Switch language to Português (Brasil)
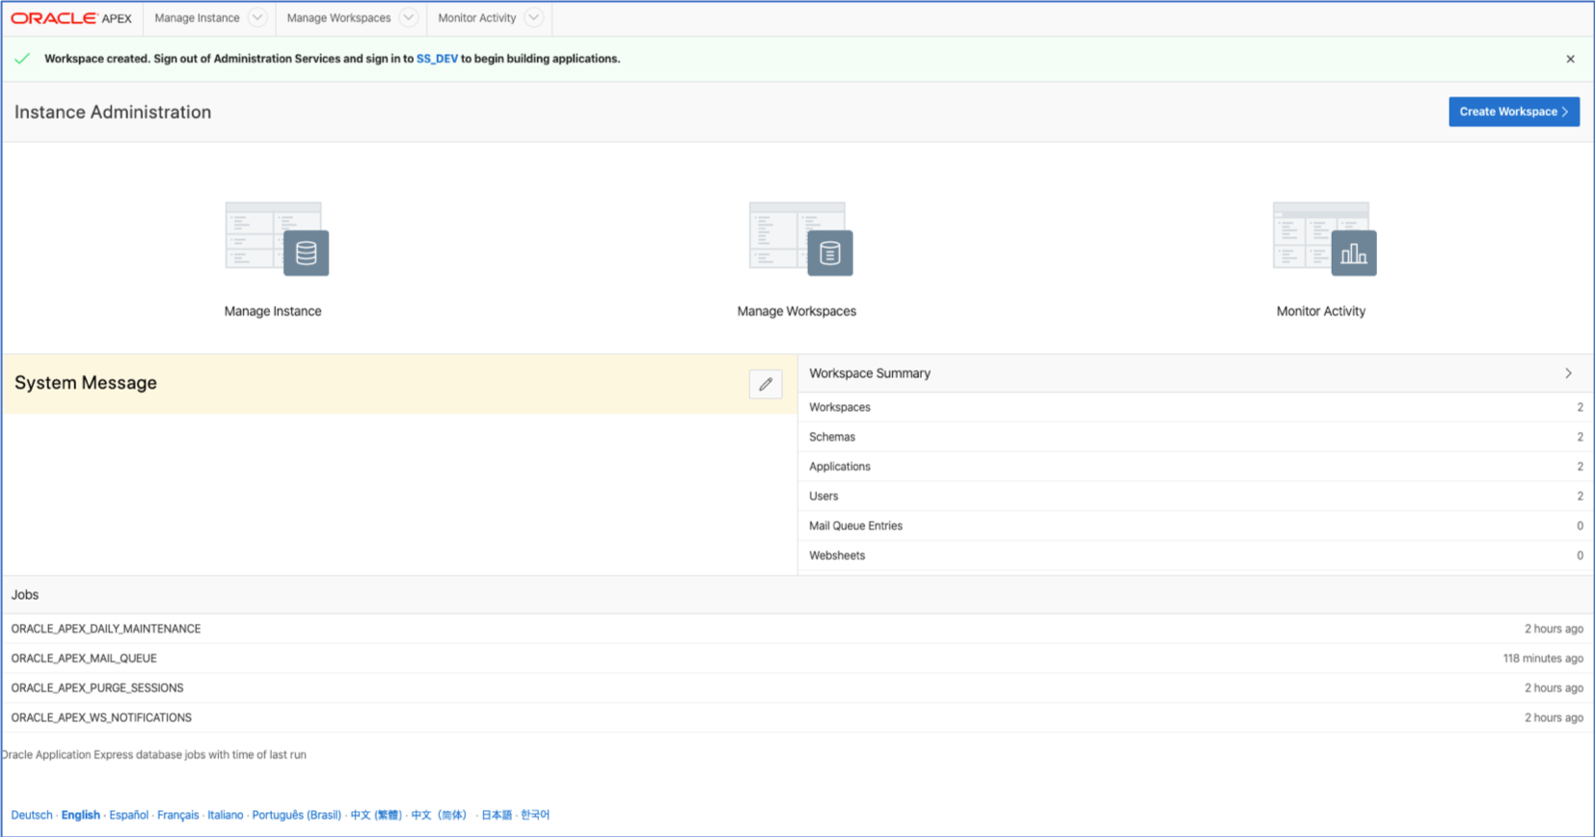1595x837 pixels. [297, 815]
